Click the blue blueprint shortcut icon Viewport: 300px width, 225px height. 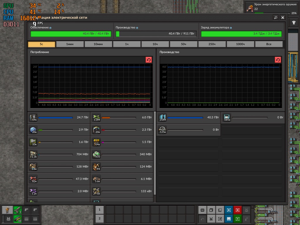(229, 210)
